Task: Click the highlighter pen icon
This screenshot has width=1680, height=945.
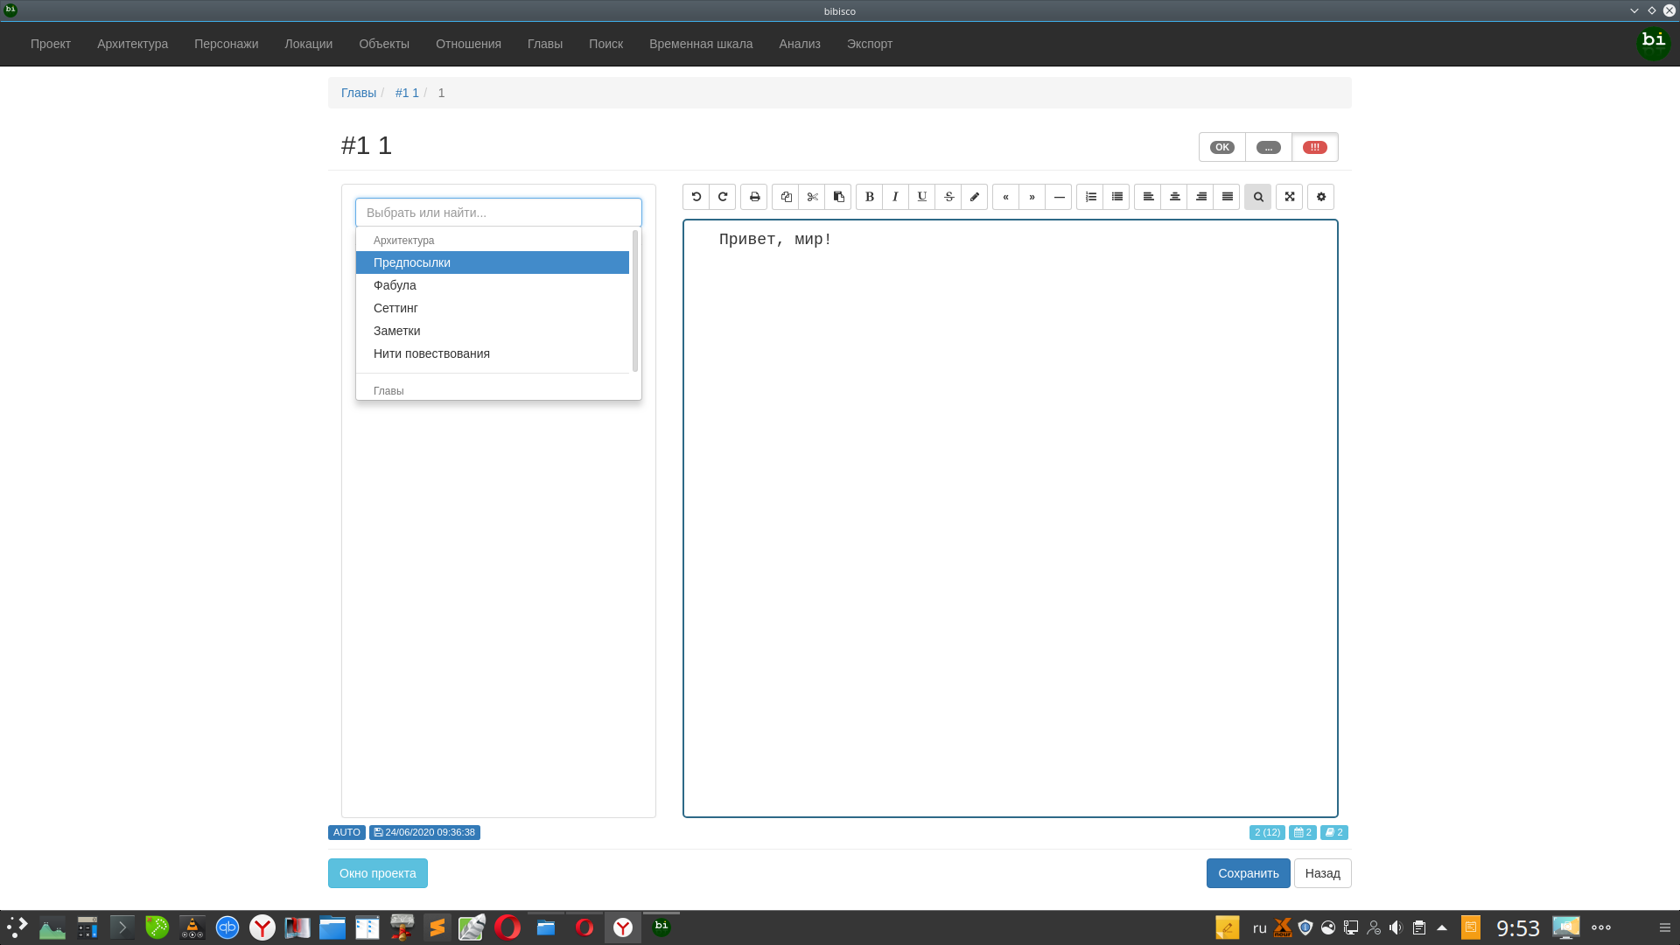Action: tap(974, 197)
